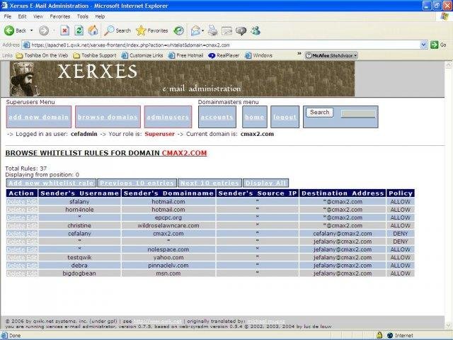Click the add new domain button
Screen dimensions: 453x340
tap(39, 117)
